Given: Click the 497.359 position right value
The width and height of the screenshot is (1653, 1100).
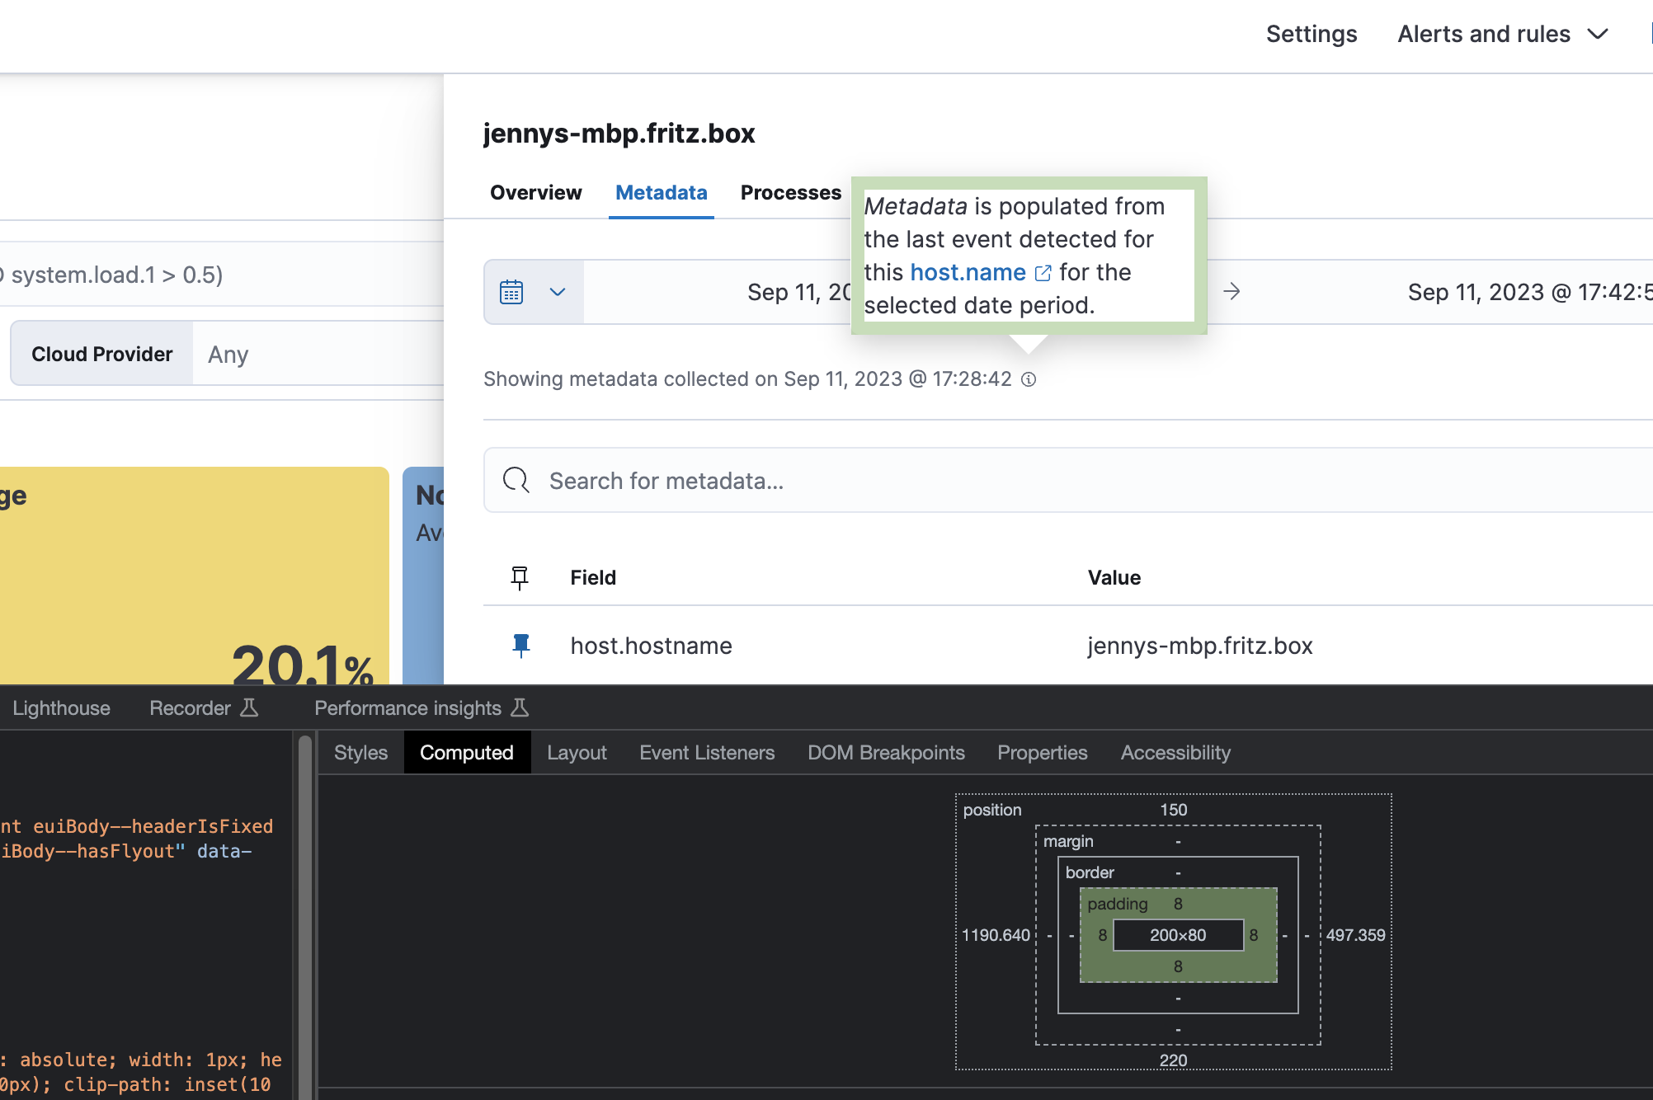Looking at the screenshot, I should (x=1355, y=935).
